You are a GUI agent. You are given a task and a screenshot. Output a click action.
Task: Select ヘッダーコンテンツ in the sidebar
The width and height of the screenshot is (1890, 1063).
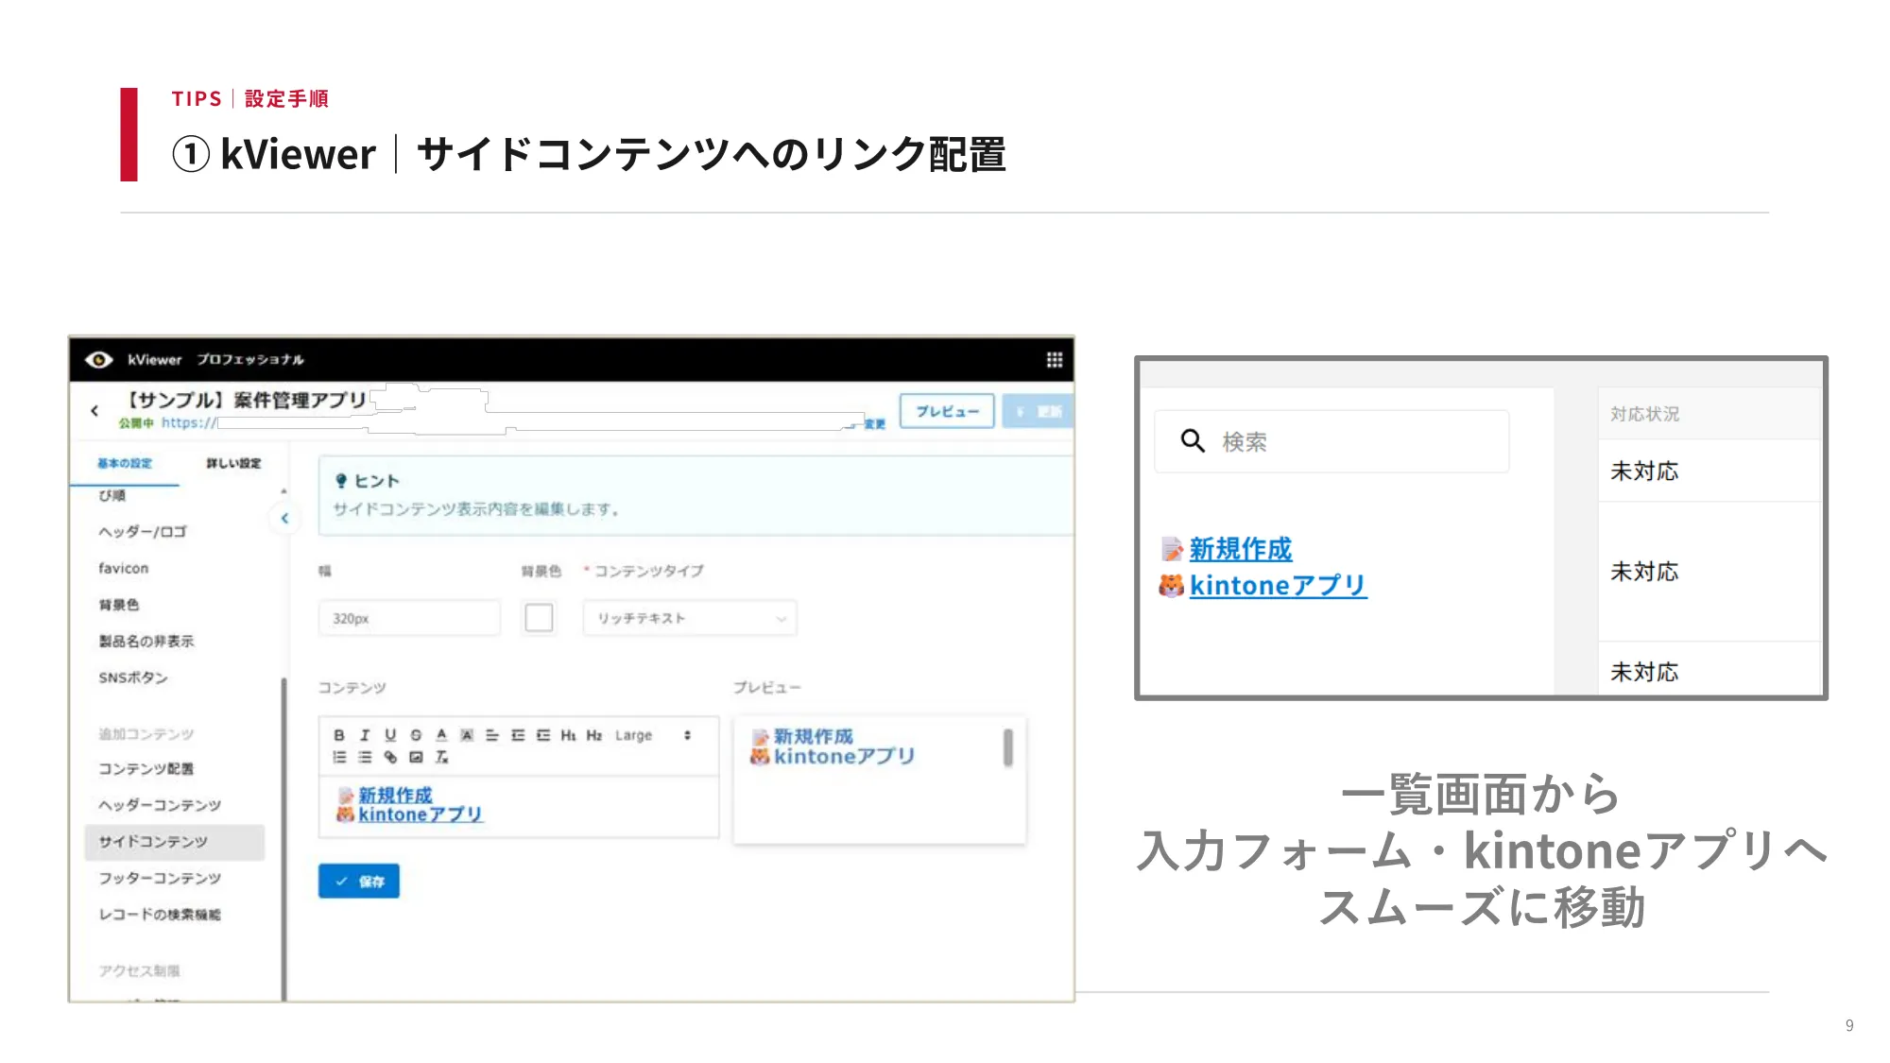(160, 805)
